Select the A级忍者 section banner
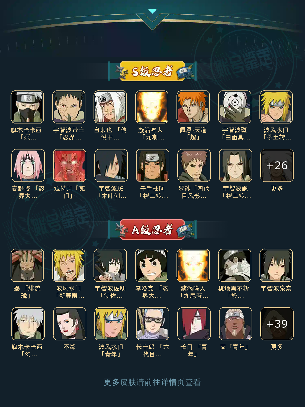 click(152, 229)
